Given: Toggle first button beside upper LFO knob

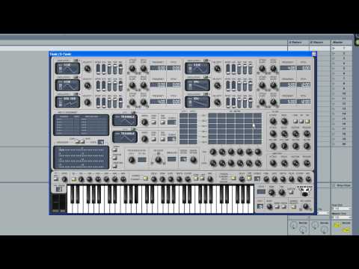Looking at the screenshot, I should pos(154,123).
